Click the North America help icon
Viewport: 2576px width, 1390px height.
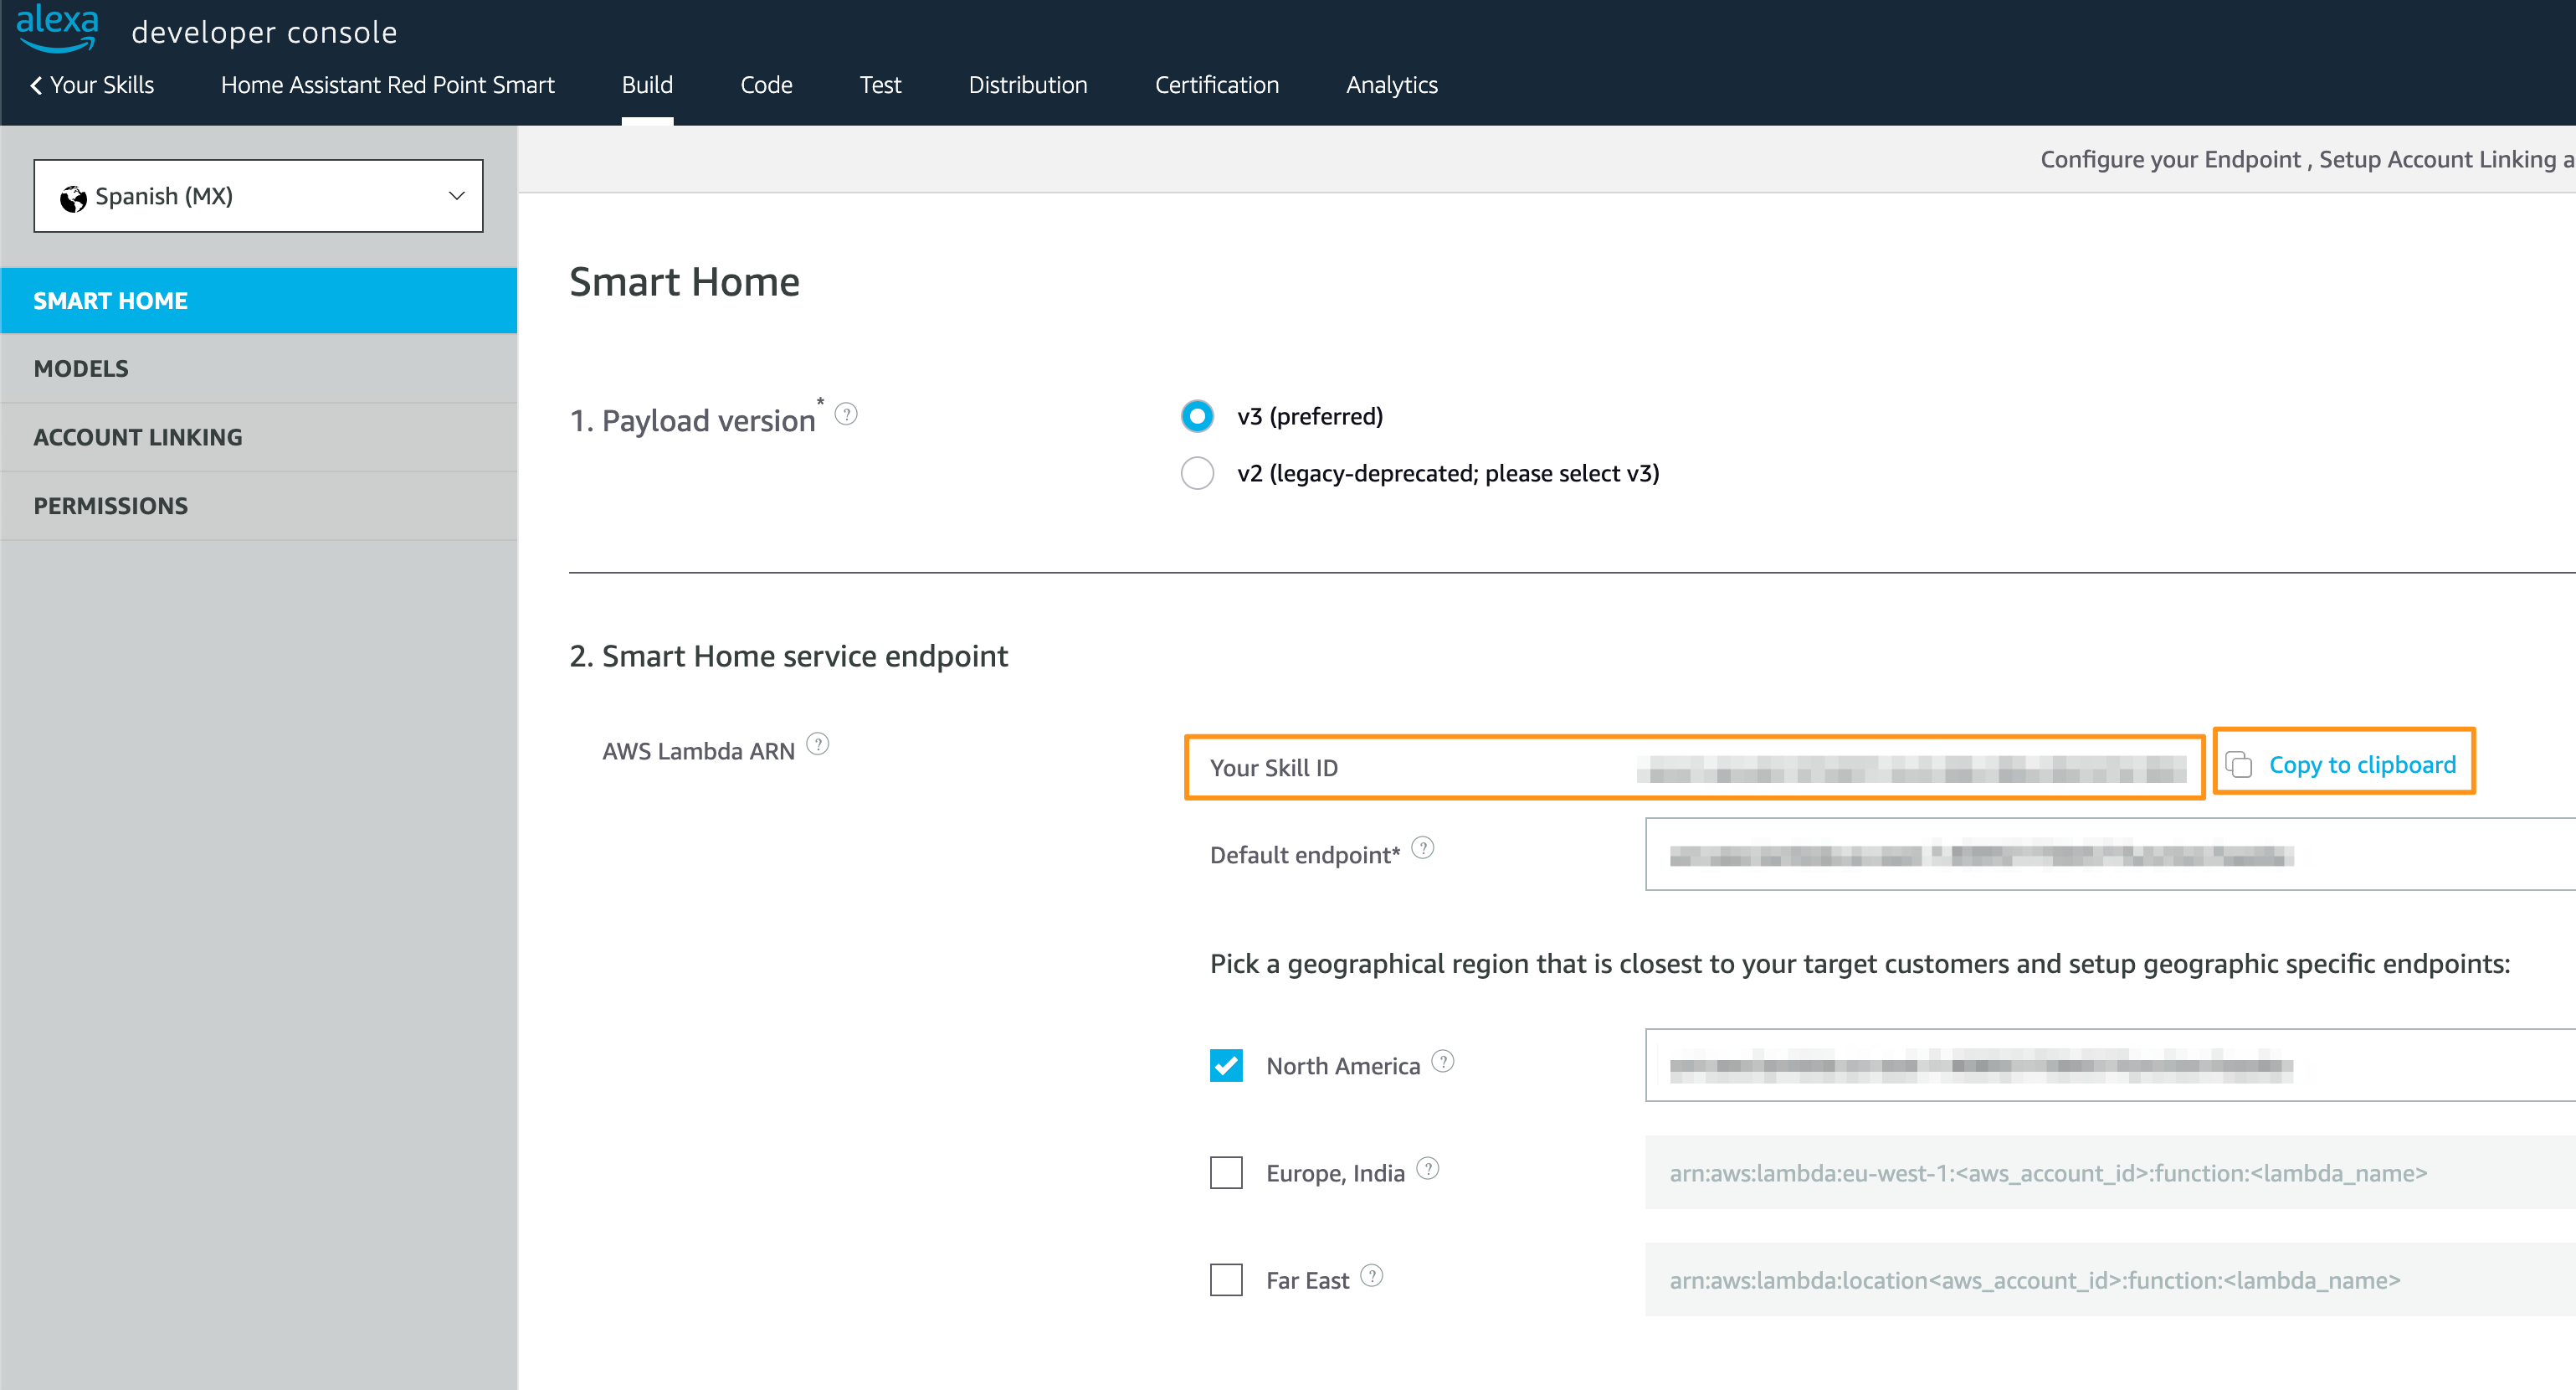1443,1061
